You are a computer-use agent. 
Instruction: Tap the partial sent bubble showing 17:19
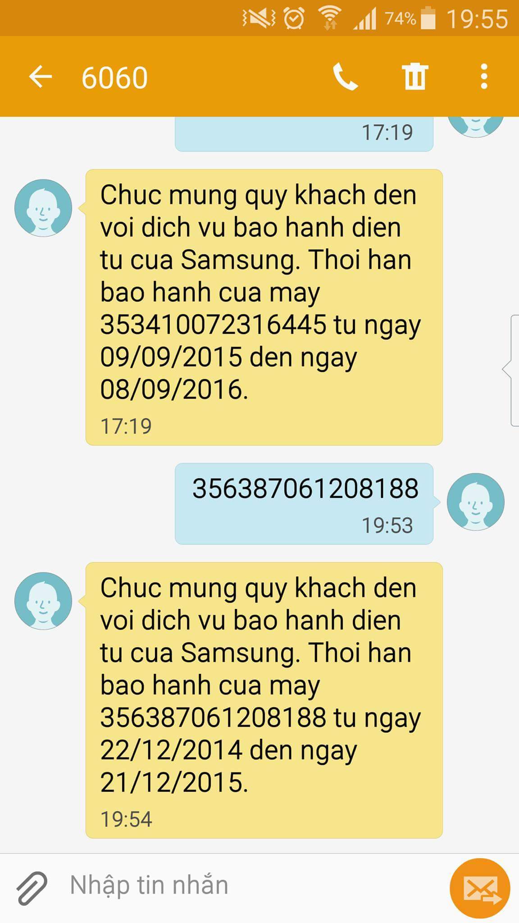(x=304, y=134)
